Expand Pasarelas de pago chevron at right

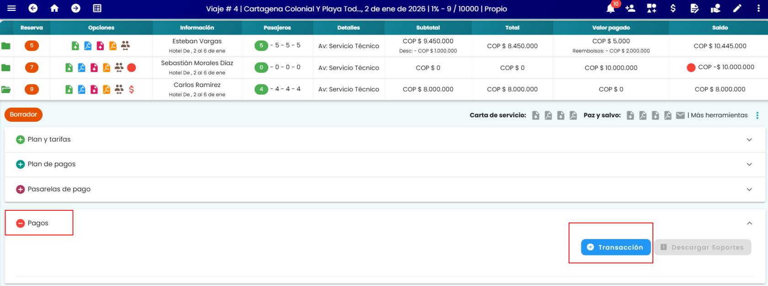(x=749, y=189)
